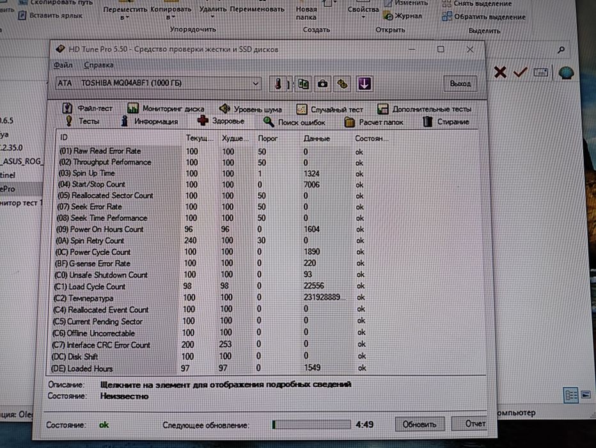The image size is (596, 448).
Task: Select the Здоровье tab
Action: coord(221,121)
